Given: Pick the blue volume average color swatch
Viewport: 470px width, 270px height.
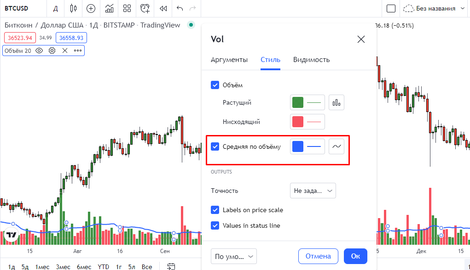Looking at the screenshot, I should tap(298, 146).
